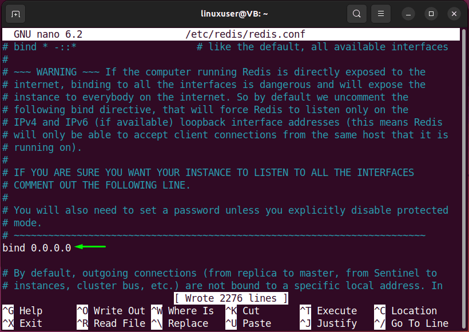The image size is (469, 332).
Task: Click the ^C Location shortcut
Action: (x=406, y=311)
